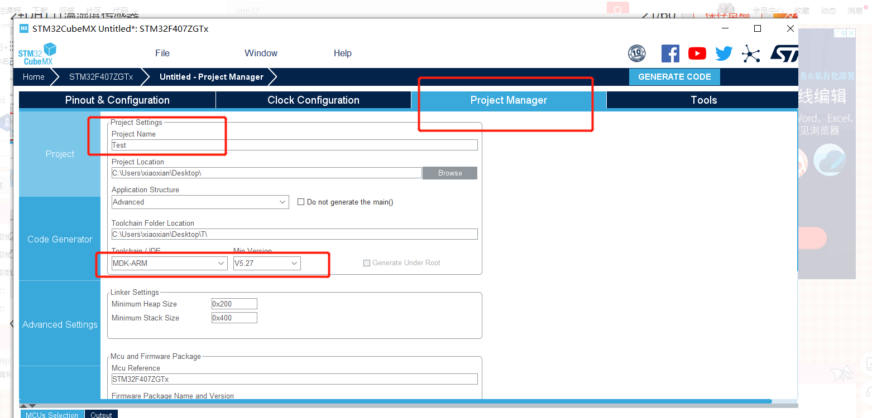
Task: Click the Firmware Package Name and Version label
Action: (x=173, y=396)
